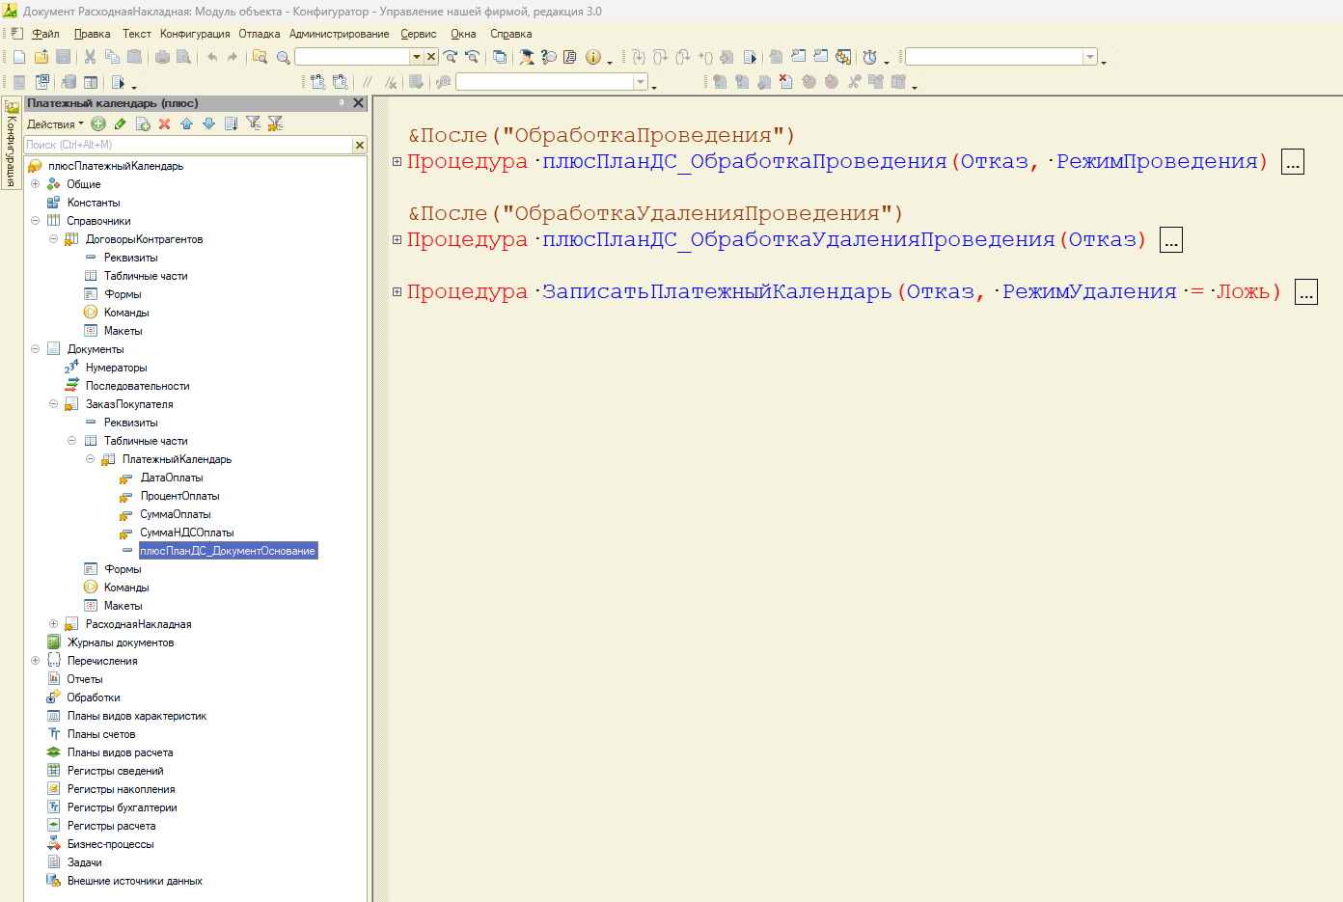Screen dimensions: 1343x902
Task: Expand the Общие tree node
Action: pos(35,184)
